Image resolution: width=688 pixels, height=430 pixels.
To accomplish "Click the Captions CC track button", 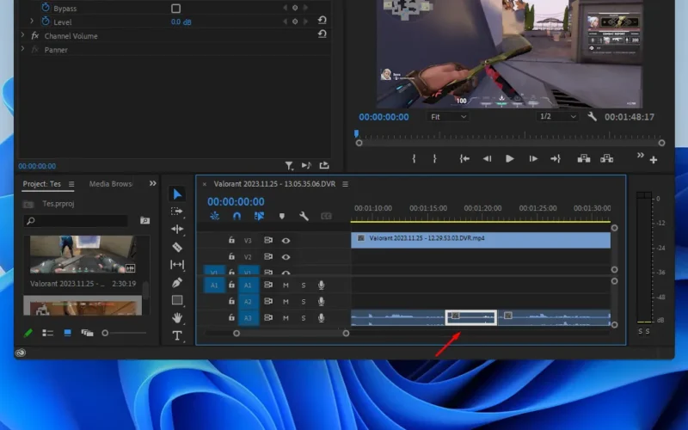I will tap(326, 216).
